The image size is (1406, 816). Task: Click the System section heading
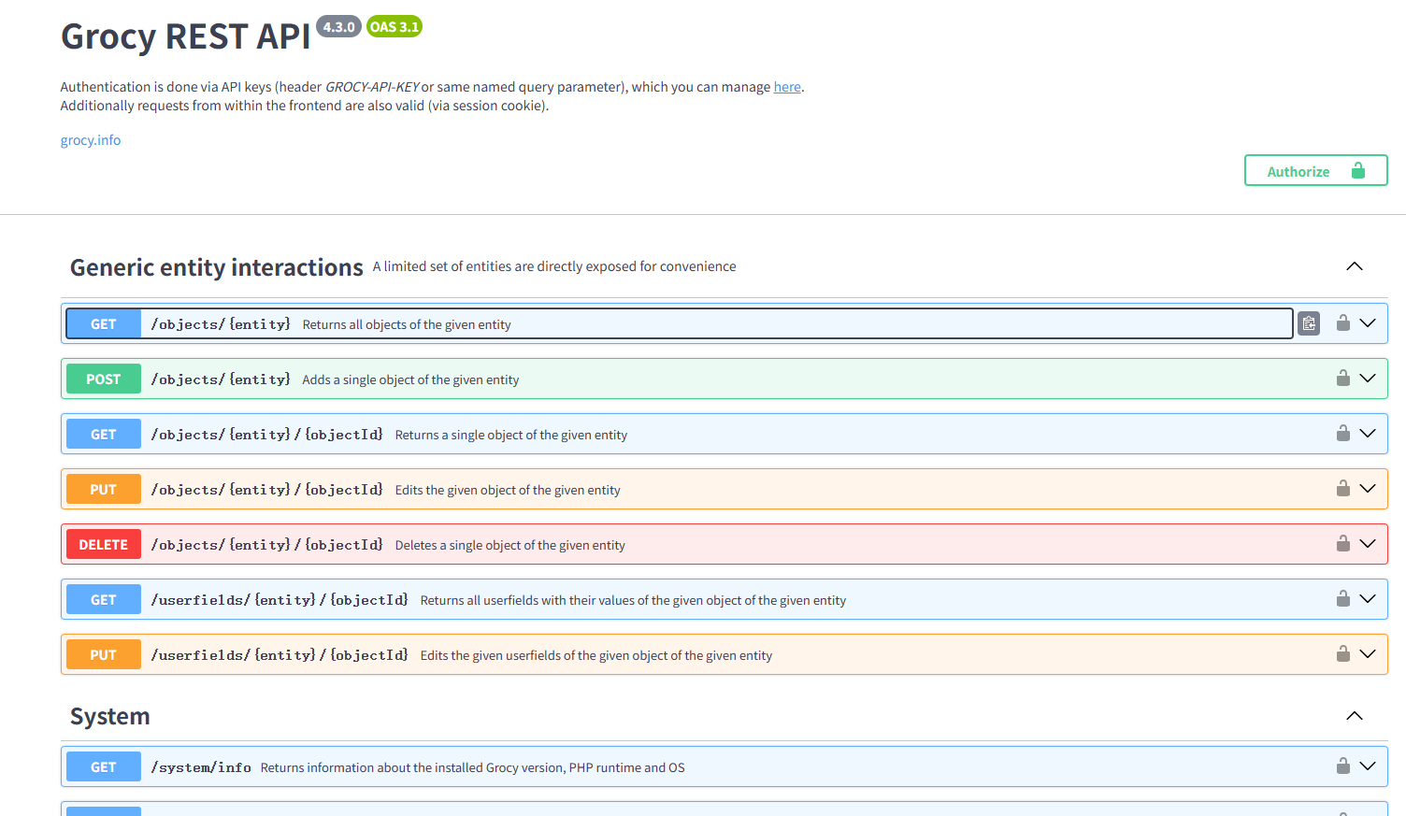click(110, 716)
